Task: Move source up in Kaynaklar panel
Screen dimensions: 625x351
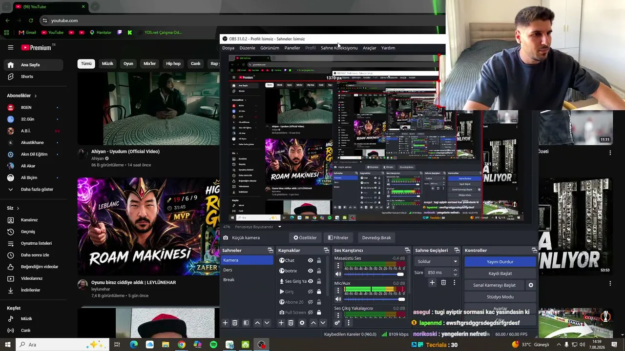Action: pos(313,323)
